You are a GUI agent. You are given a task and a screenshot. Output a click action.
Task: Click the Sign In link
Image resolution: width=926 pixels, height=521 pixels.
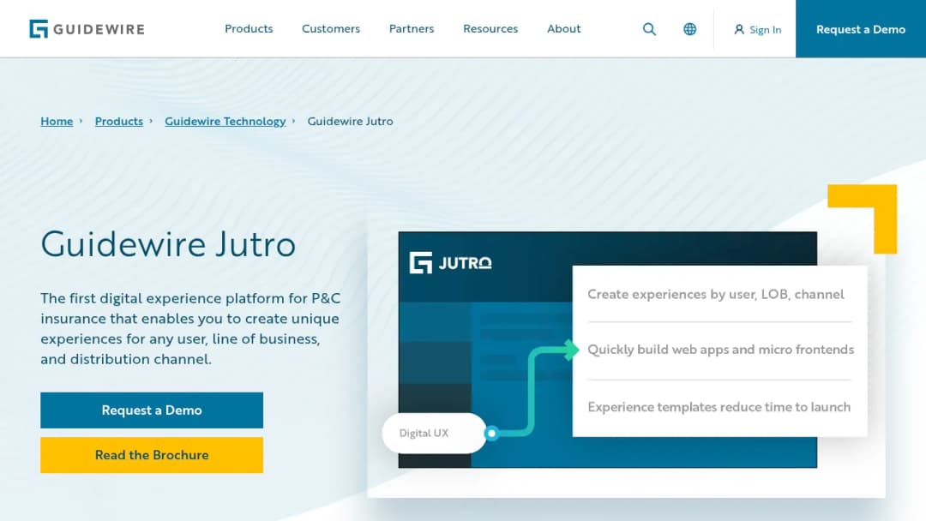[x=758, y=29]
